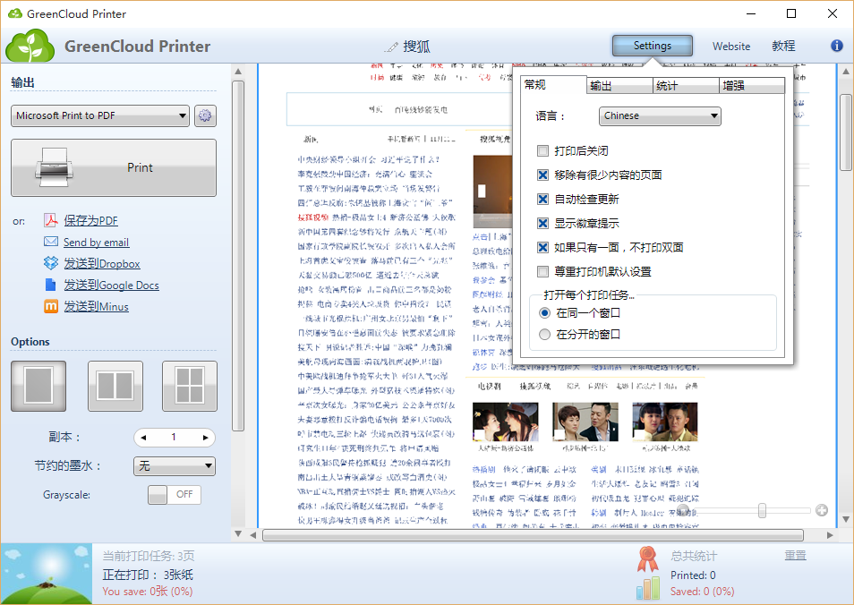The width and height of the screenshot is (854, 605).
Task: Switch to the 输出 settings tab
Action: point(619,86)
